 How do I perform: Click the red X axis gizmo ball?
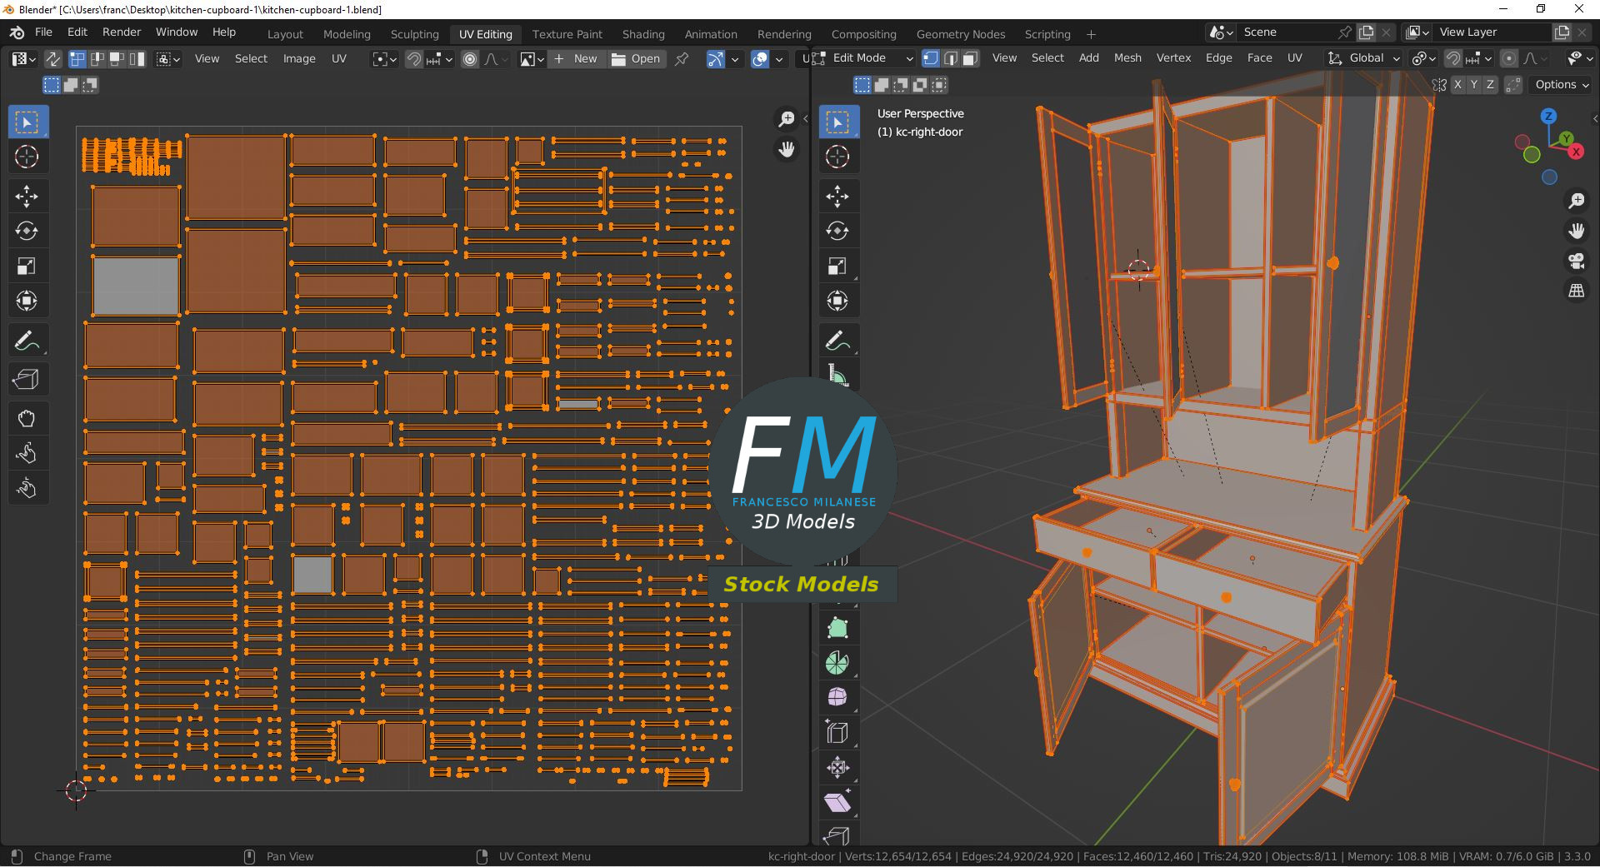click(1576, 152)
